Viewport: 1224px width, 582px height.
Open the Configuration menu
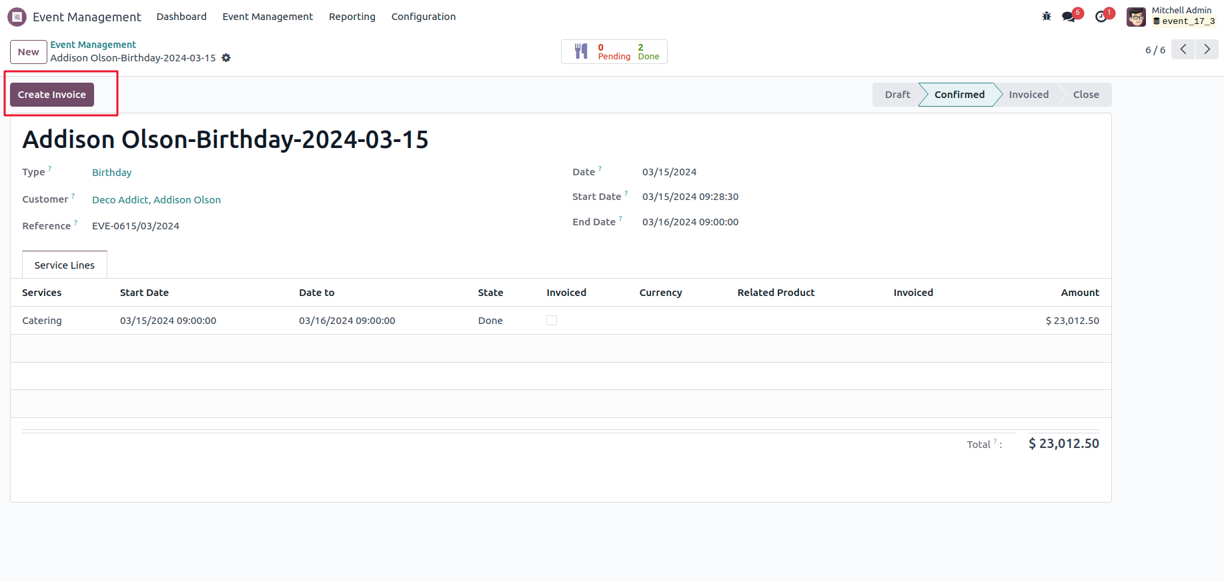click(424, 17)
